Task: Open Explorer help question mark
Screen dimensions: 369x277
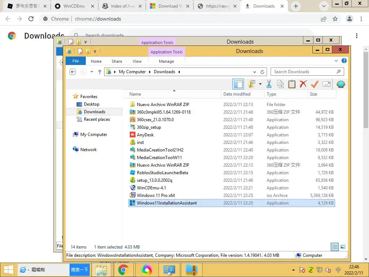Action: [x=344, y=61]
